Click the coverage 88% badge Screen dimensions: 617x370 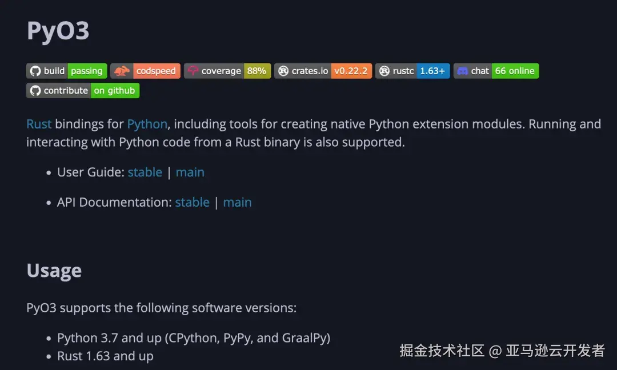227,71
